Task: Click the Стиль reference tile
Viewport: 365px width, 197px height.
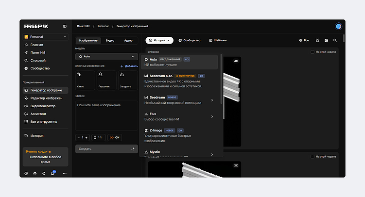Action: (85, 81)
